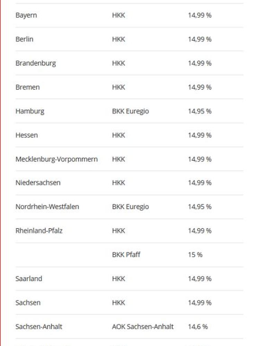Click the 15 % contribution rate
Screen dimensions: 260x346
coord(195,255)
